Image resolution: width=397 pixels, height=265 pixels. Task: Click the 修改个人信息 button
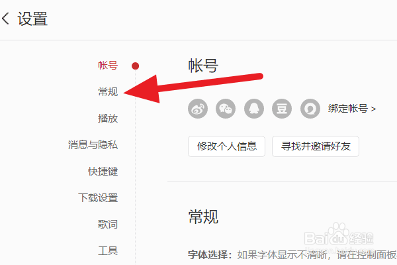[226, 146]
